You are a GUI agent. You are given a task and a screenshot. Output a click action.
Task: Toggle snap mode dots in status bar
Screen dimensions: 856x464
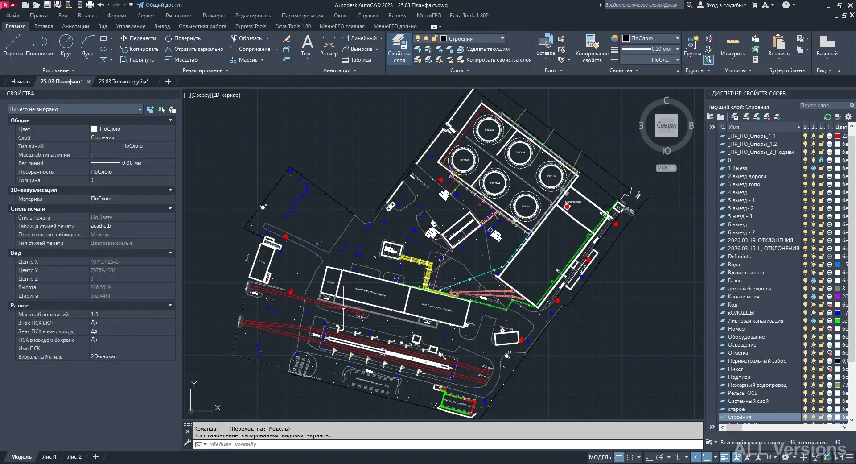tap(630, 457)
